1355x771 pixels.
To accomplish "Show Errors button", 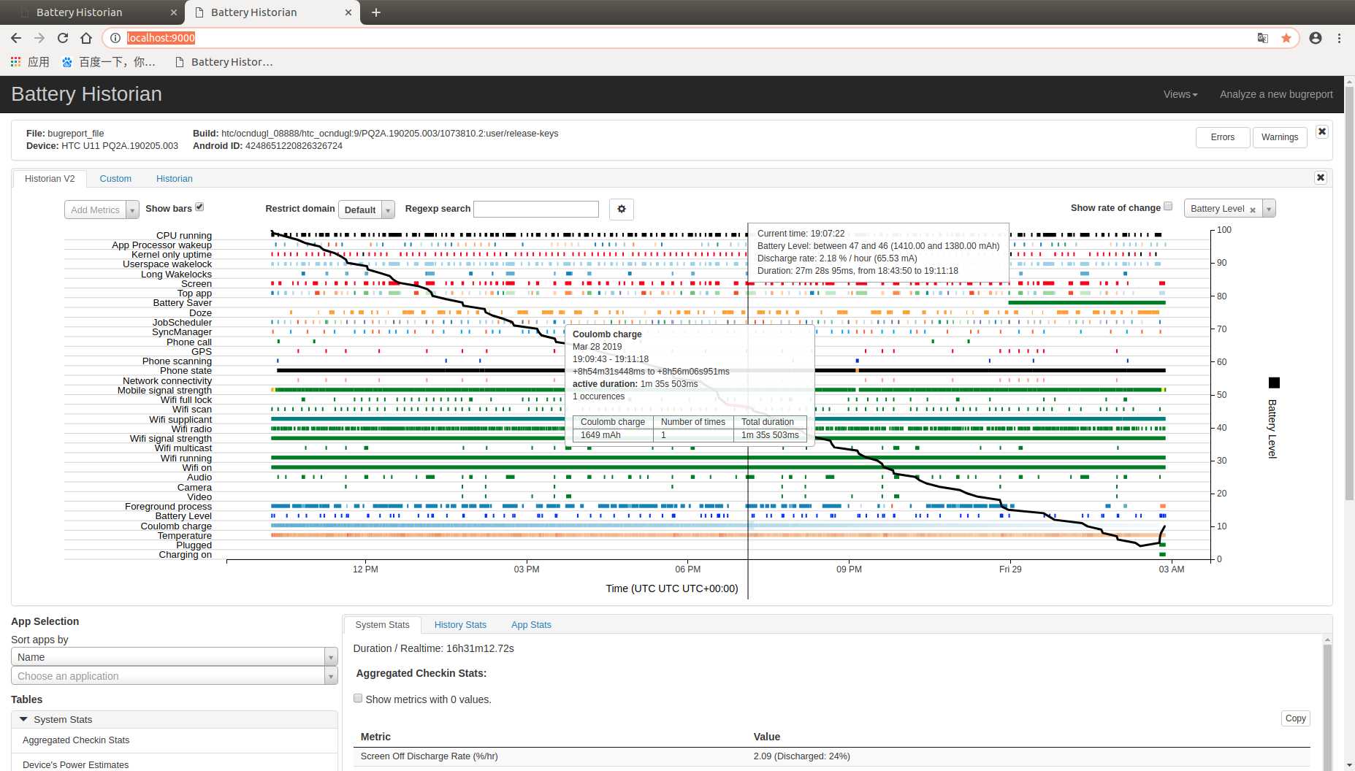I will pos(1223,137).
